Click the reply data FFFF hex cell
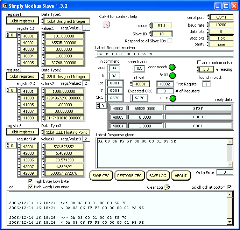 click(198, 108)
